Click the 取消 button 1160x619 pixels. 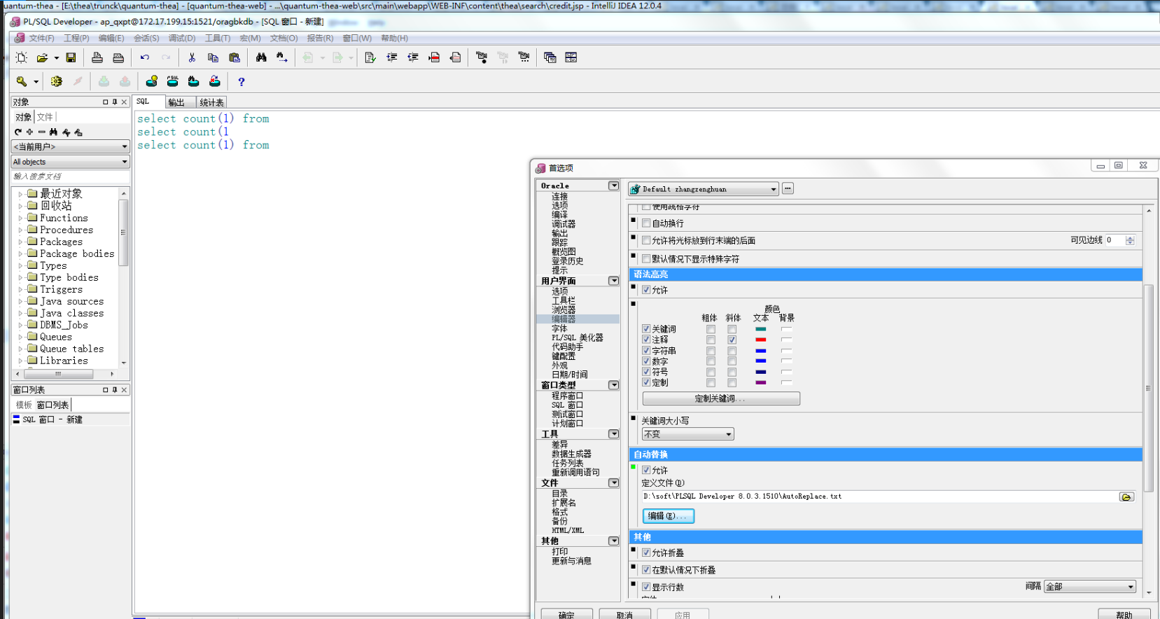624,615
